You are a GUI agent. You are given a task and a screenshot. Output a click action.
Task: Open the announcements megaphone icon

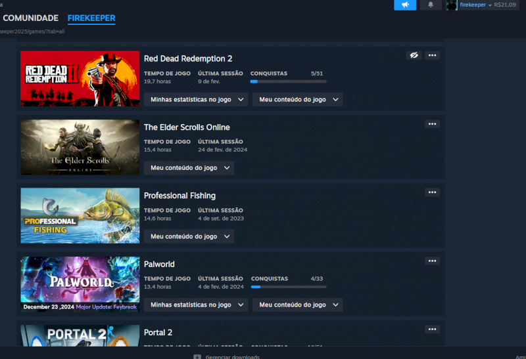pos(405,5)
